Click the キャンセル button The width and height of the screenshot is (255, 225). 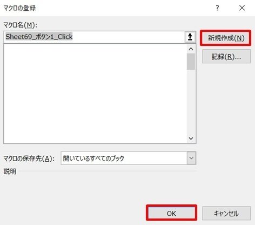[226, 214]
